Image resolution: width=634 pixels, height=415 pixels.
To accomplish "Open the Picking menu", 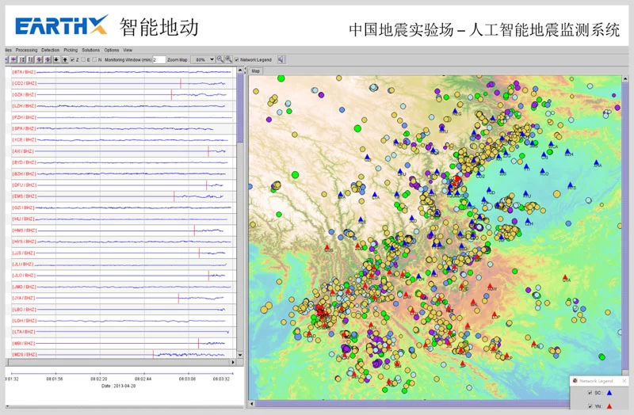I will click(x=71, y=50).
